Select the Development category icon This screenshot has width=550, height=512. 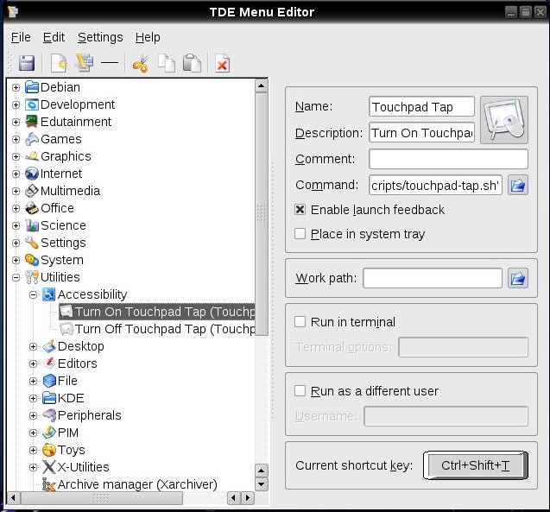coord(32,104)
